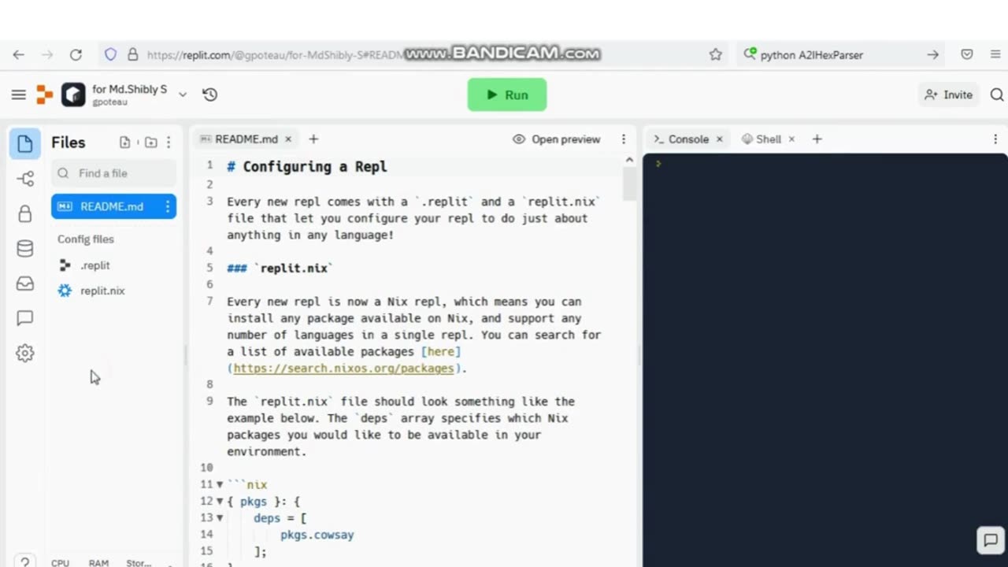Close the Shell tab
Screen dimensions: 1008x567
tap(791, 139)
